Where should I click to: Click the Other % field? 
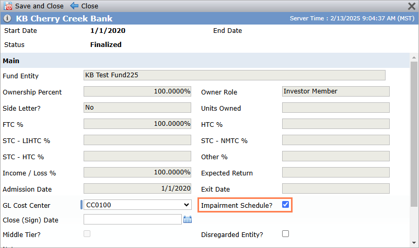pyautogui.click(x=335, y=156)
